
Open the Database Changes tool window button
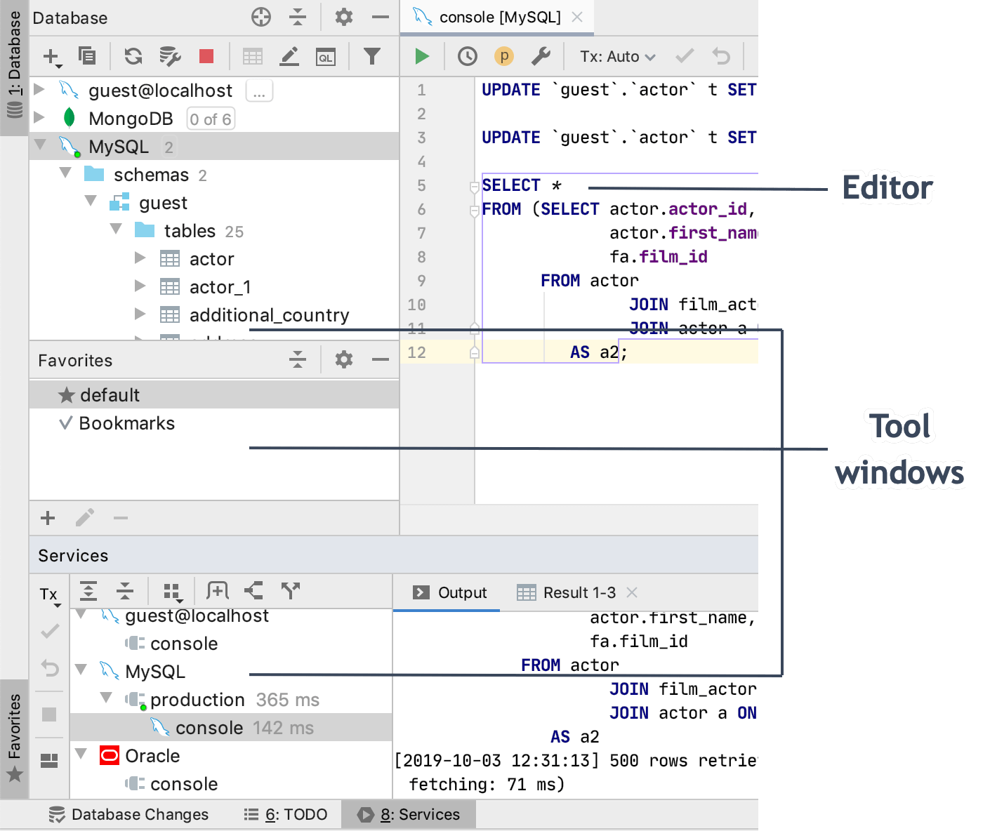pyautogui.click(x=129, y=814)
